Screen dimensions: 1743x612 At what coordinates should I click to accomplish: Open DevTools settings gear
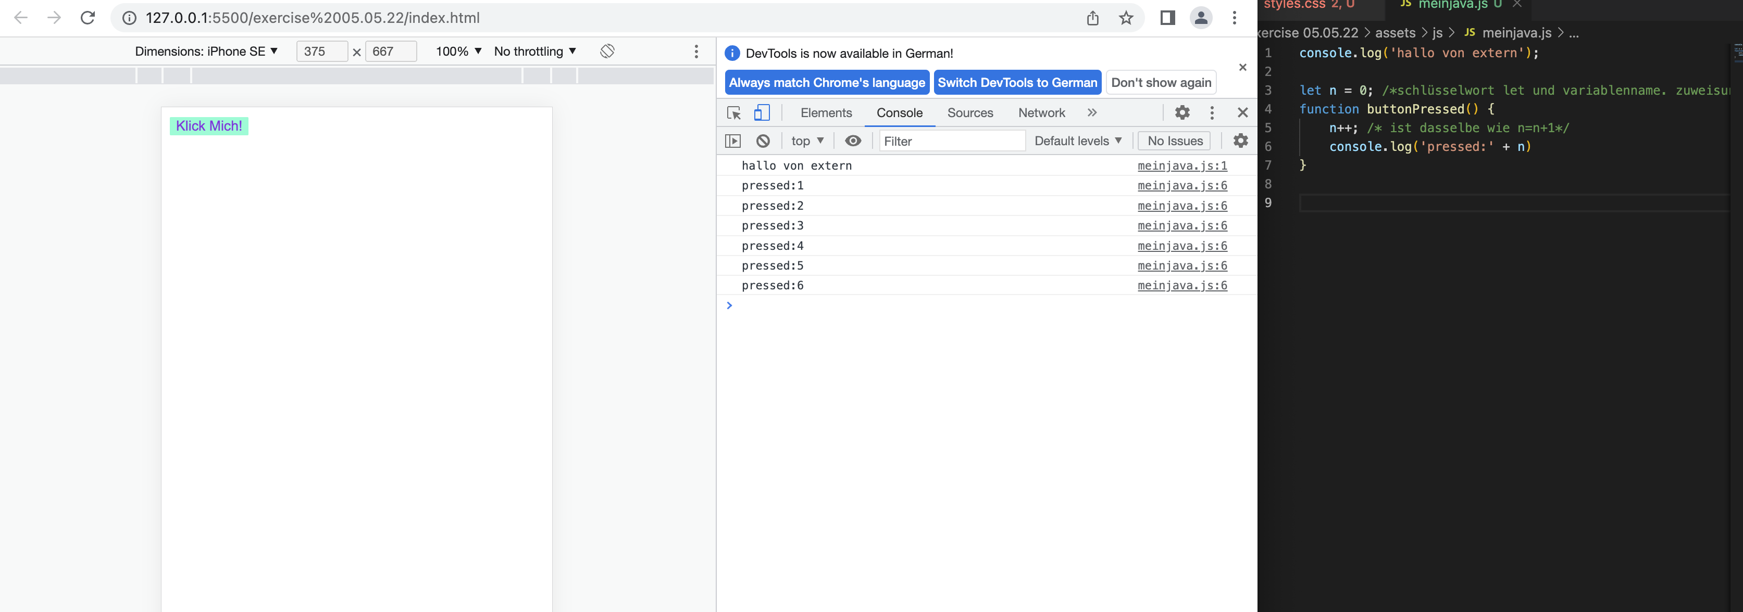point(1181,113)
